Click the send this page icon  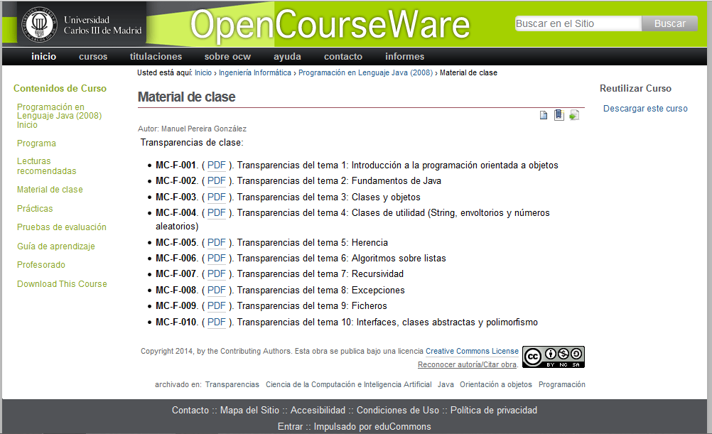(x=573, y=114)
